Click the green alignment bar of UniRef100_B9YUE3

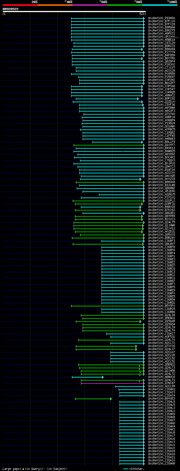93,399
